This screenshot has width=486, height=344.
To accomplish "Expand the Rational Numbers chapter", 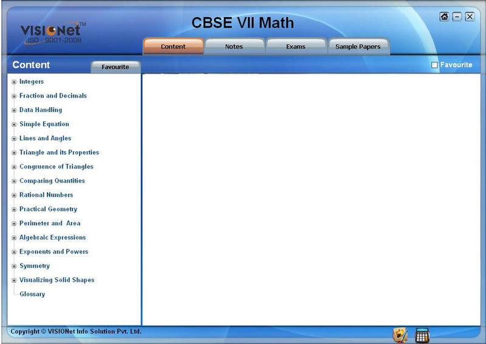I will [14, 195].
